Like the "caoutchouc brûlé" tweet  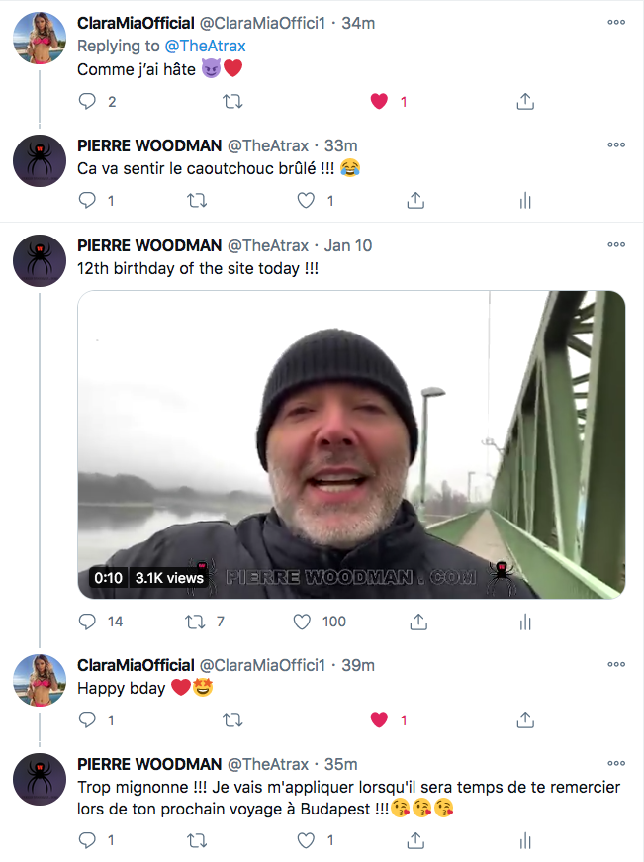click(x=306, y=200)
